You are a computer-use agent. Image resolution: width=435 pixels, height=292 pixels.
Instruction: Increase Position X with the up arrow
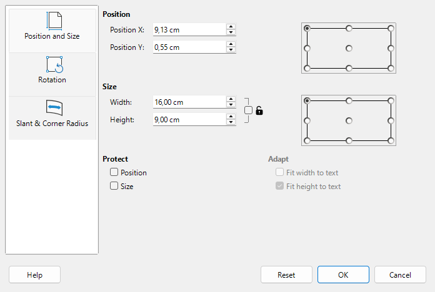tap(231, 27)
